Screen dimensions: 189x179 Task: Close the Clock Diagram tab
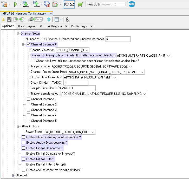pos(41,26)
